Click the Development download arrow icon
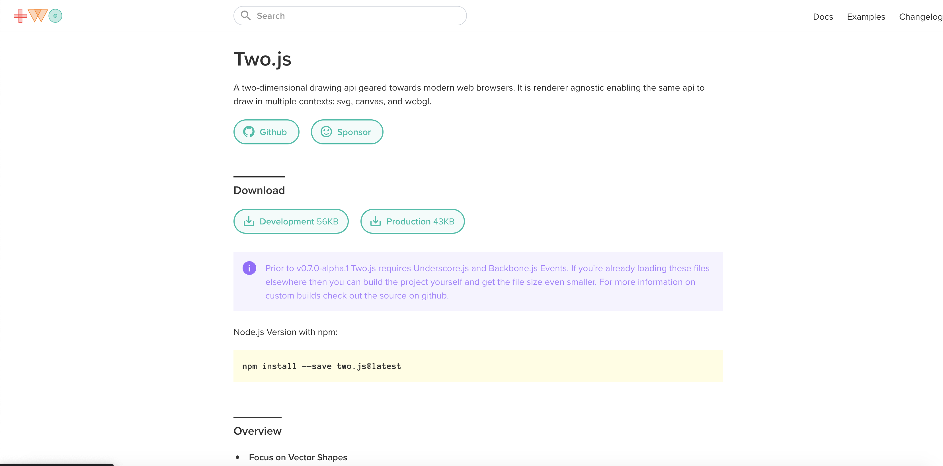 coord(249,221)
